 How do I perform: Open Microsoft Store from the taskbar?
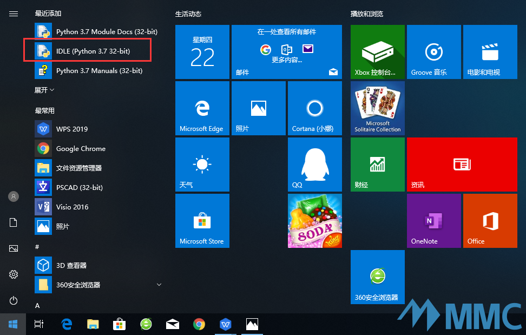click(x=120, y=324)
